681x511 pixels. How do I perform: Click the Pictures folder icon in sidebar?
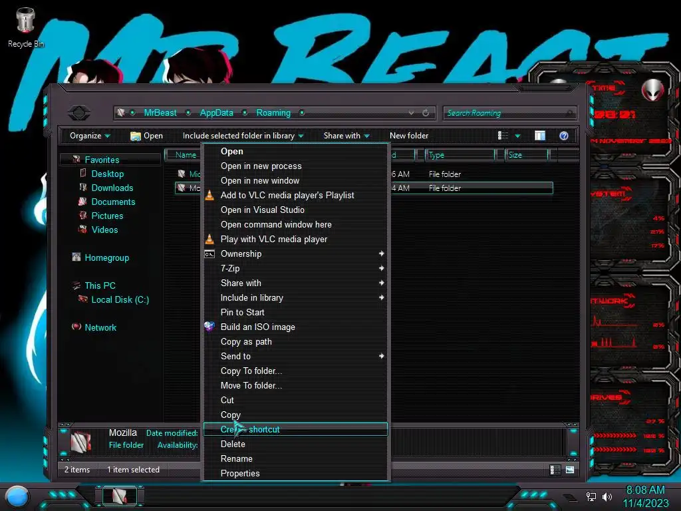point(83,216)
